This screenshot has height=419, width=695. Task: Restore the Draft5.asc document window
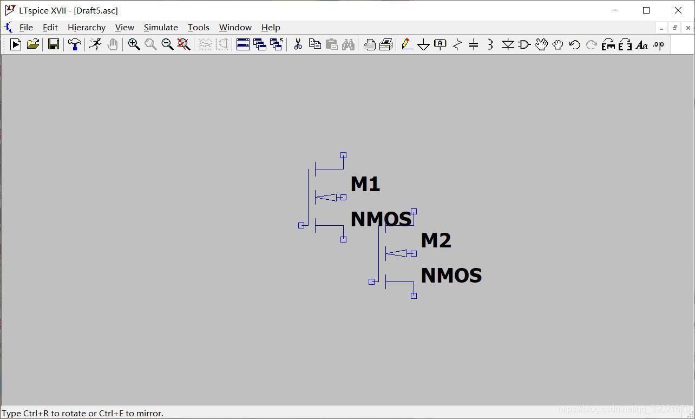coord(675,28)
